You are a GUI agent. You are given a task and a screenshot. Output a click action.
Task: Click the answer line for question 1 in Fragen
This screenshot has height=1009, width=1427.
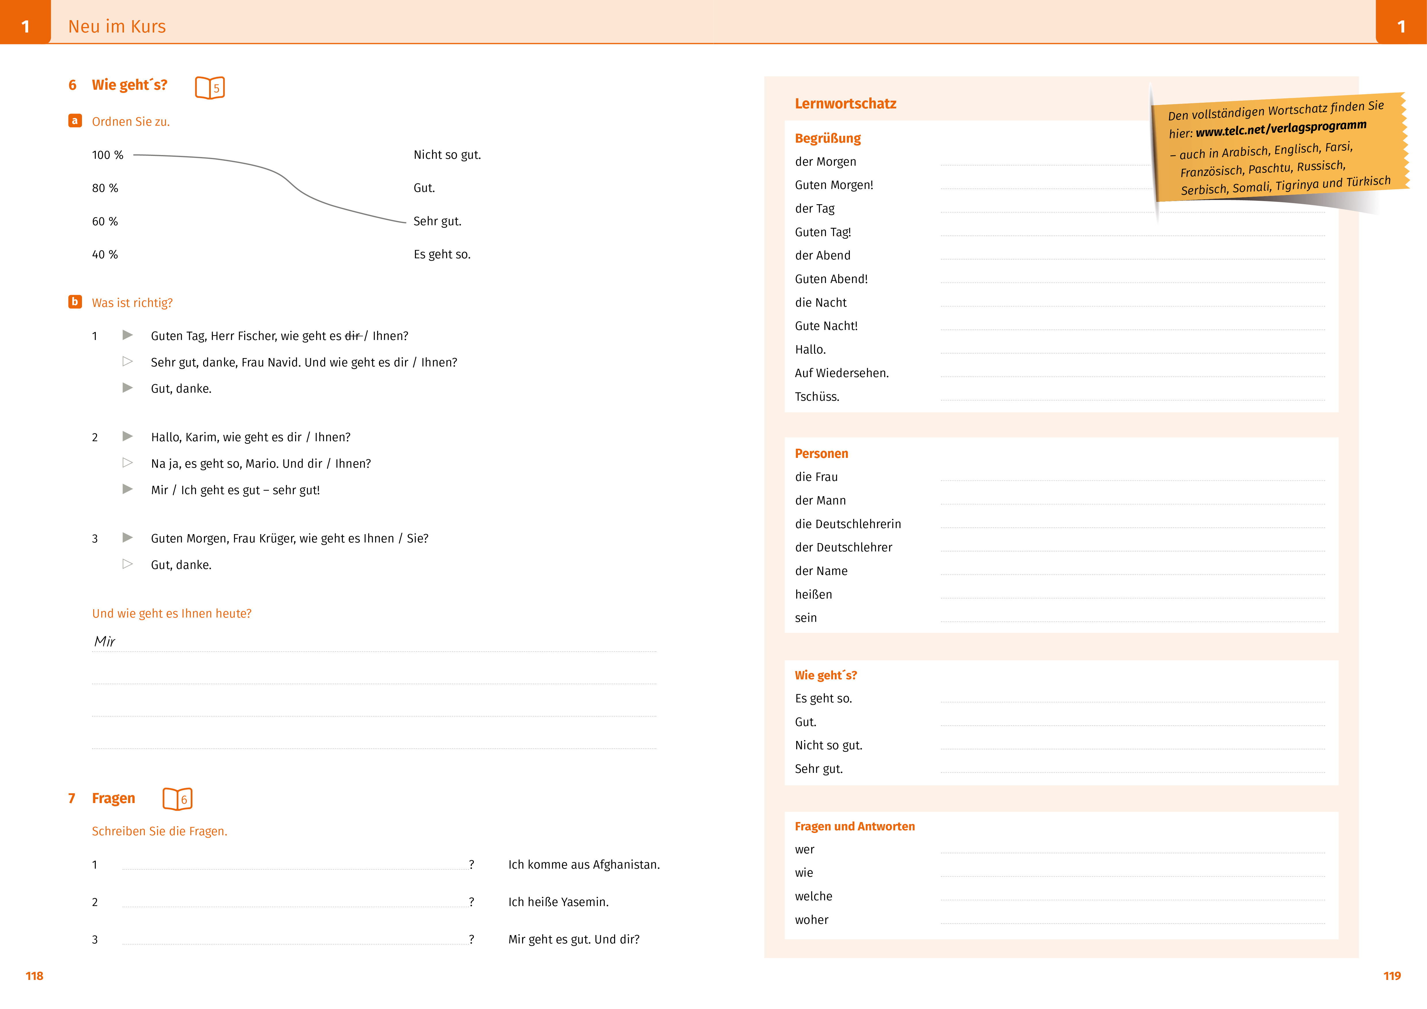click(296, 864)
